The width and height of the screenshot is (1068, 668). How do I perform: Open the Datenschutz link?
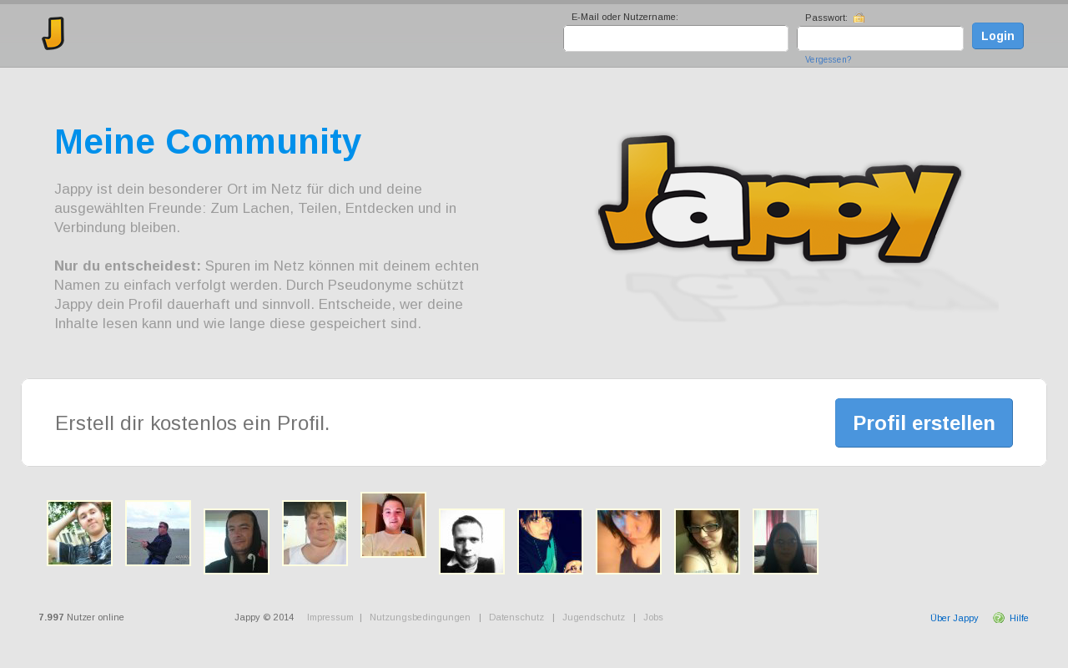click(x=516, y=617)
